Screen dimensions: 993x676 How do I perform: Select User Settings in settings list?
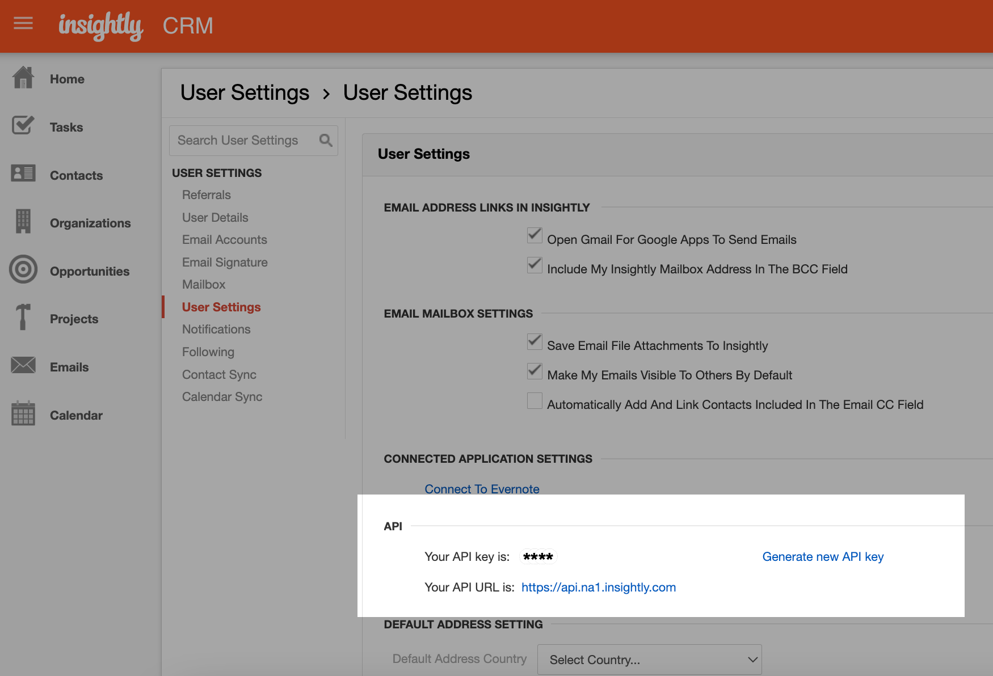[221, 307]
